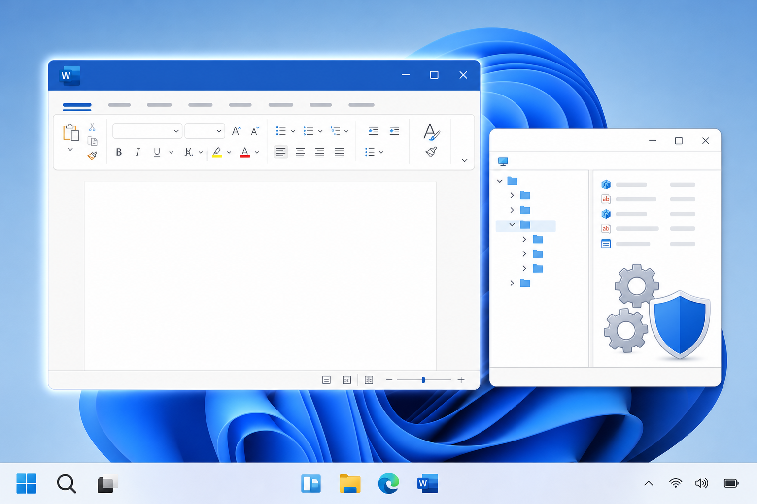Toggle left text alignment

pos(281,152)
